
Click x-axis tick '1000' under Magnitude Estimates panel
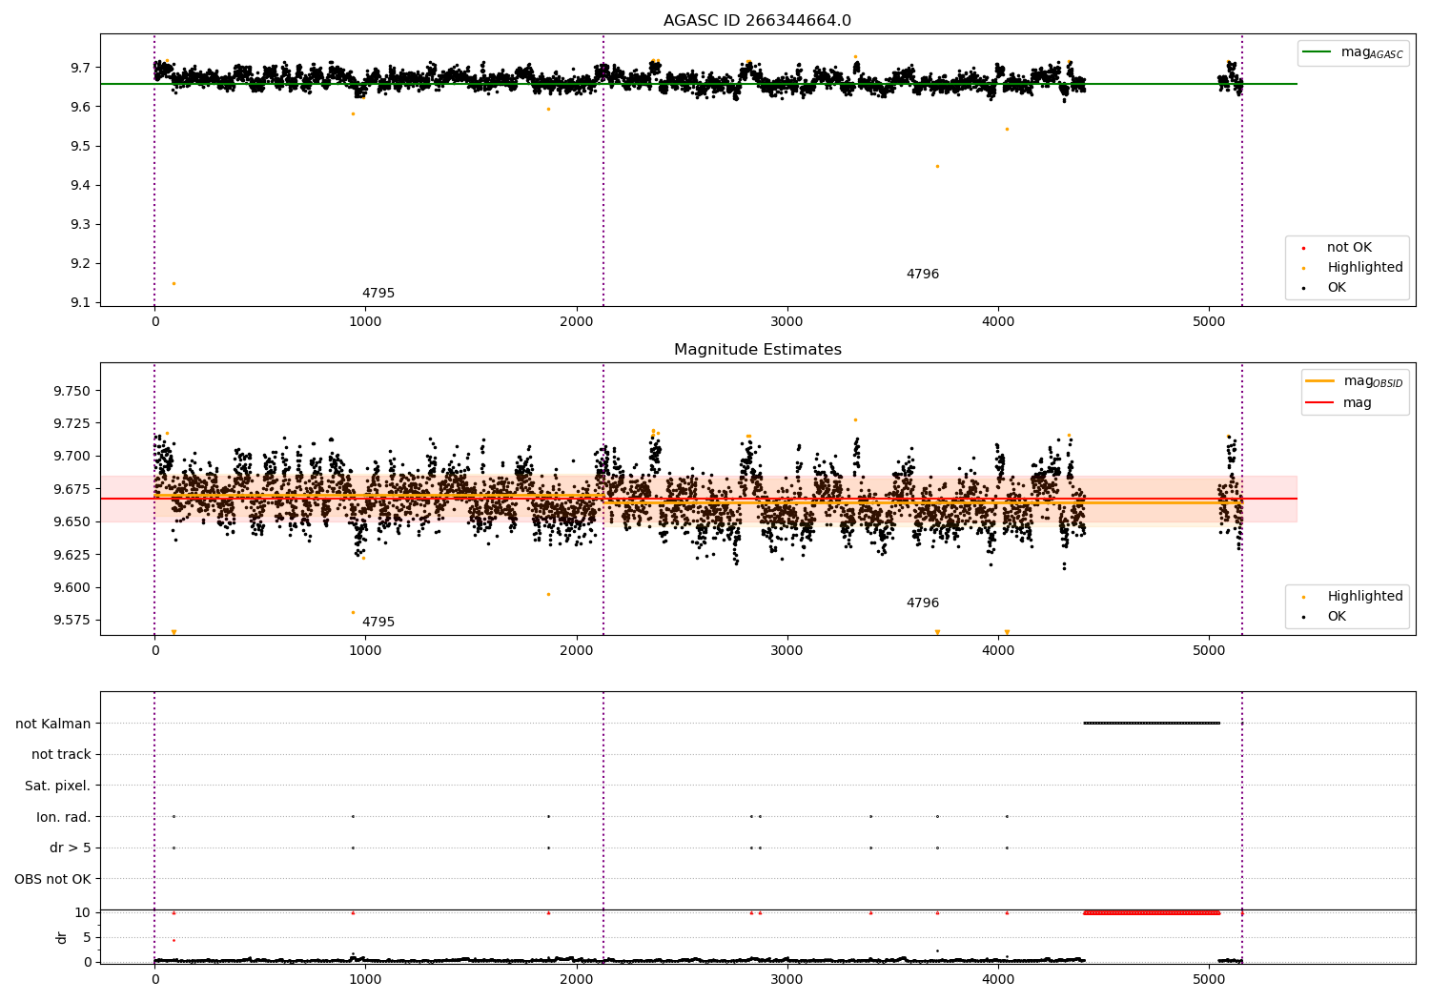[x=365, y=651]
